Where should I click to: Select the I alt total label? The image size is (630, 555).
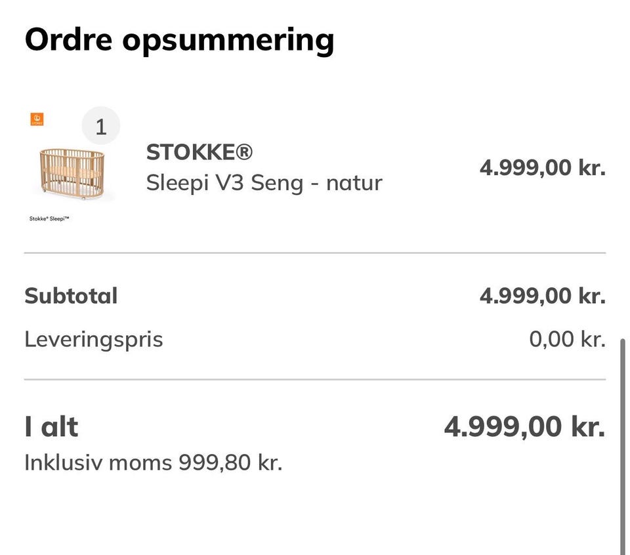51,427
